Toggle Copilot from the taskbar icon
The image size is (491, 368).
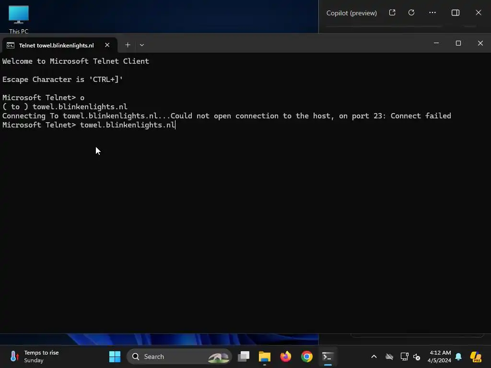point(476,356)
